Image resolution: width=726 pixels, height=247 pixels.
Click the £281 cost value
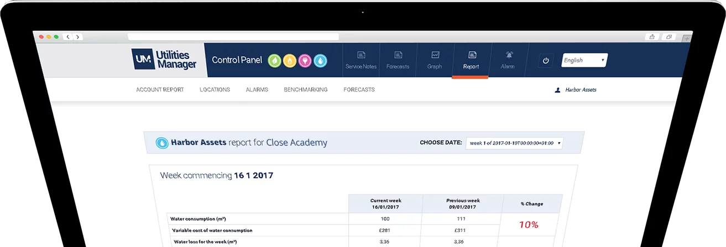pyautogui.click(x=385, y=230)
